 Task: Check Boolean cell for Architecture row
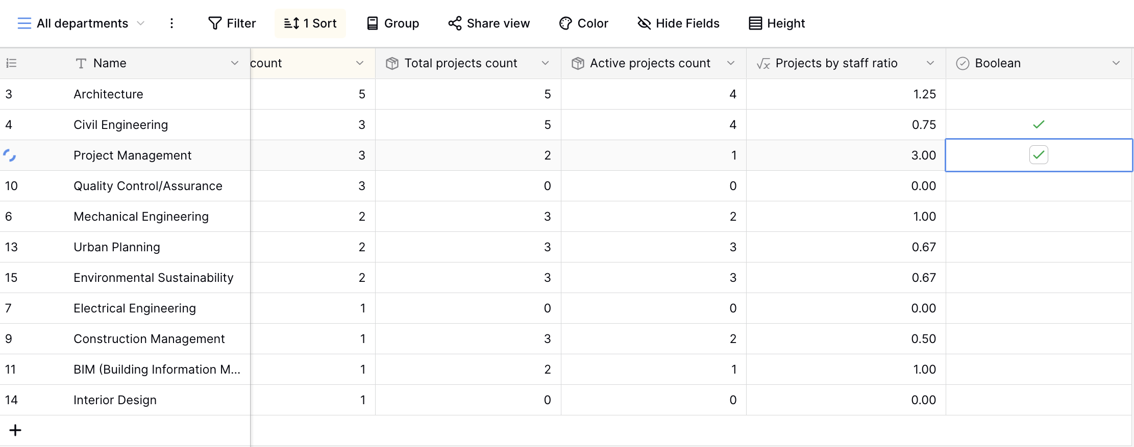point(1039,94)
